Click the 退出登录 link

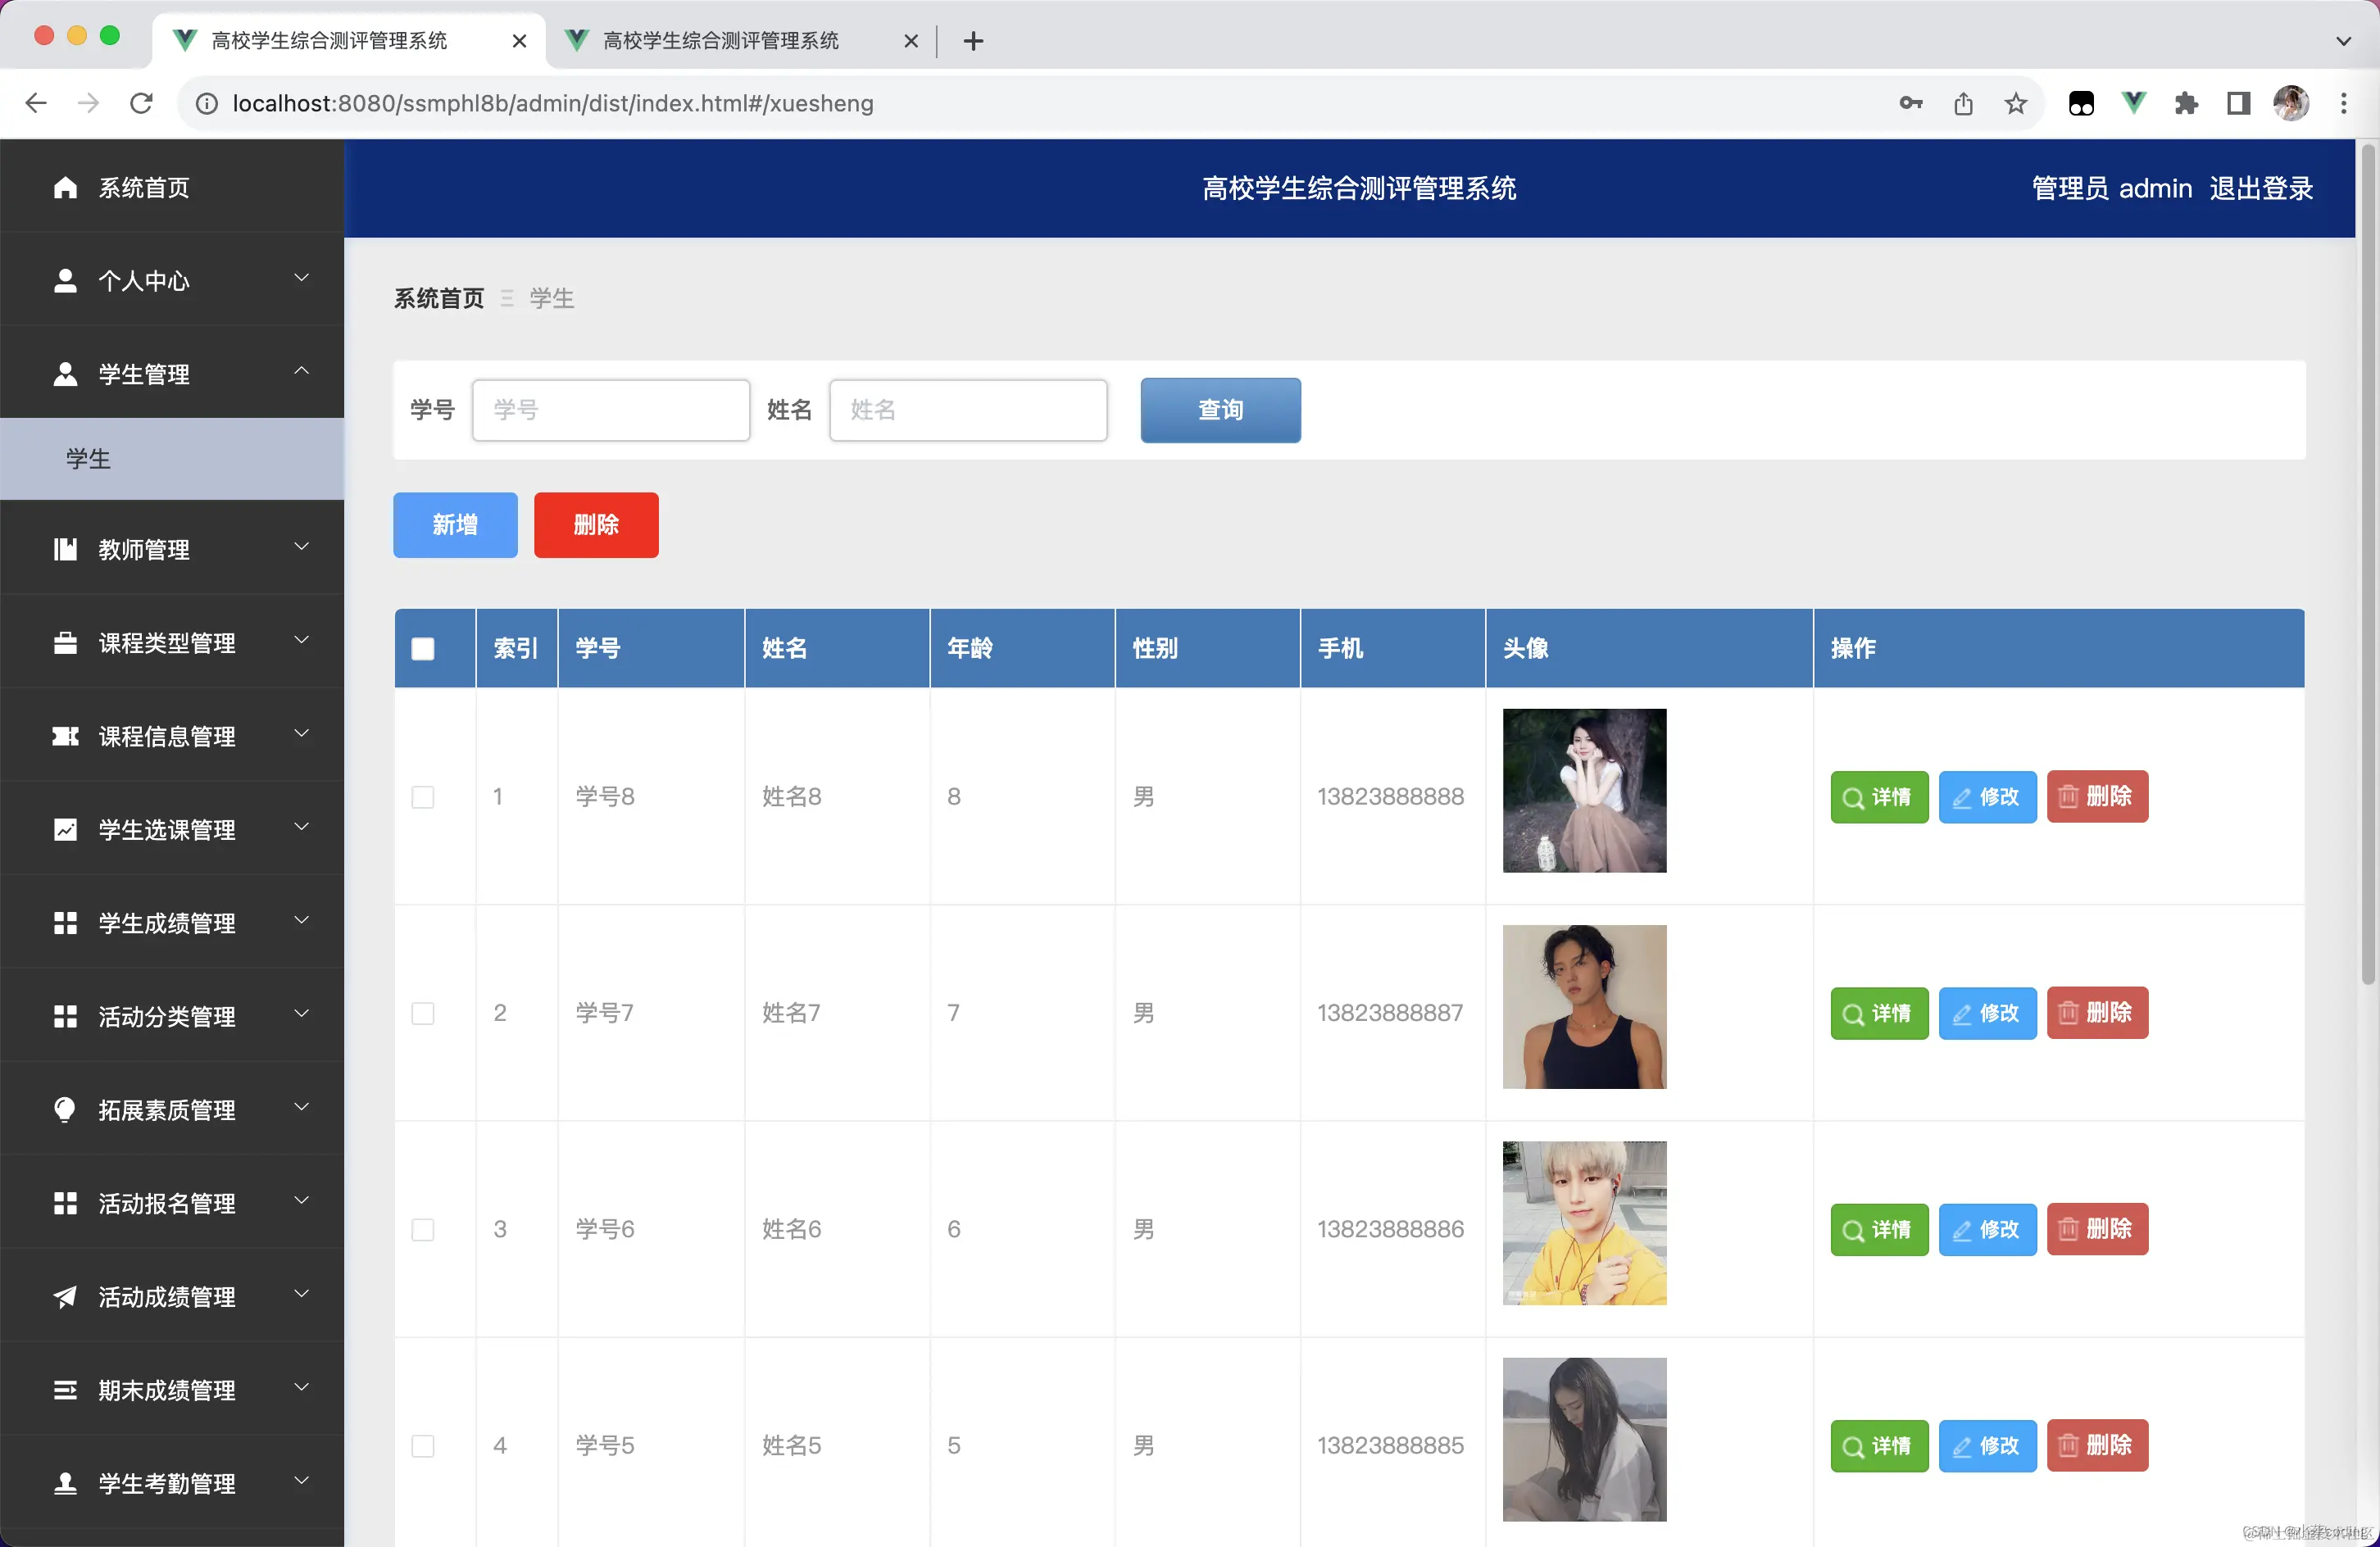[2261, 187]
